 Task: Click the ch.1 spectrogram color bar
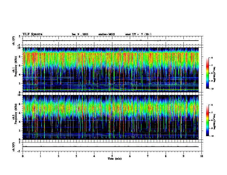click(x=207, y=73)
